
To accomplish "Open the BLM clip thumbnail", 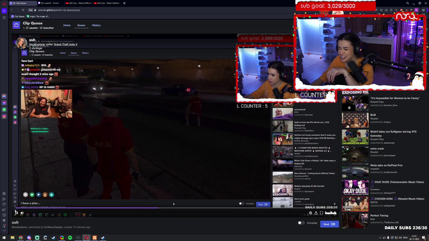I will pyautogui.click(x=355, y=120).
